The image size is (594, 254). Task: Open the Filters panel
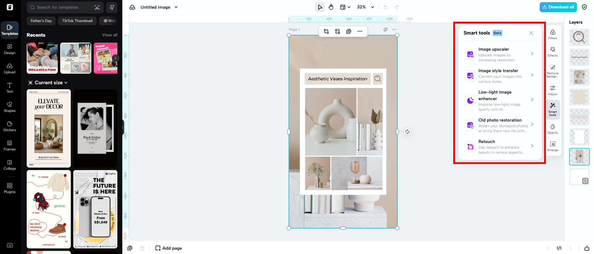(x=552, y=34)
